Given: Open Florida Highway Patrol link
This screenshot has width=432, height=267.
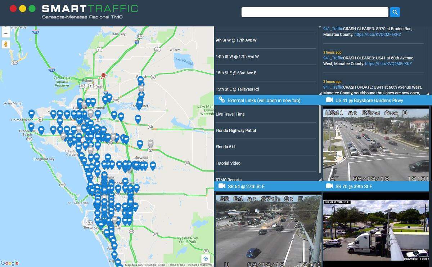Looking at the screenshot, I should pyautogui.click(x=236, y=130).
